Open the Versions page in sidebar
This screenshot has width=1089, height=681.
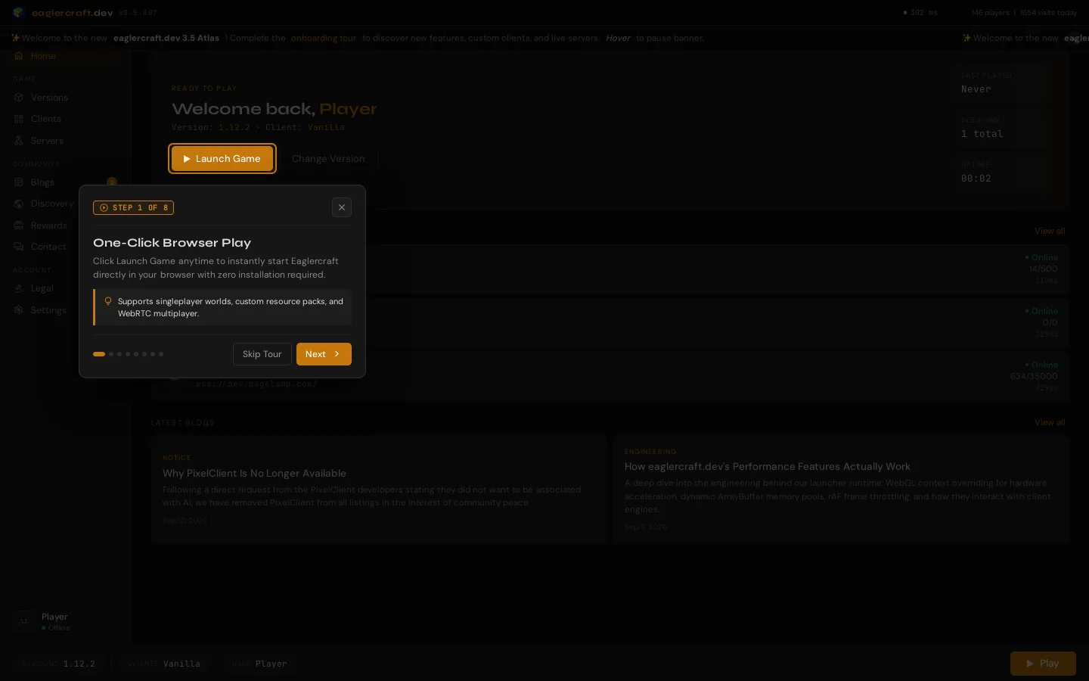coord(67,98)
